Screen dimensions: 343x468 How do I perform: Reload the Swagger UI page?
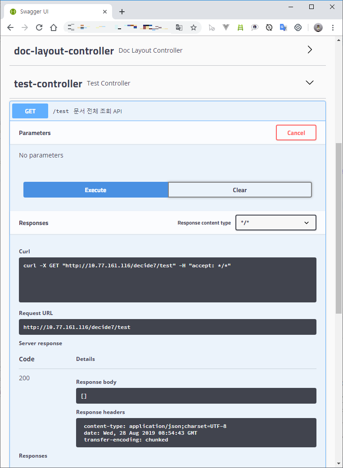[x=39, y=28]
